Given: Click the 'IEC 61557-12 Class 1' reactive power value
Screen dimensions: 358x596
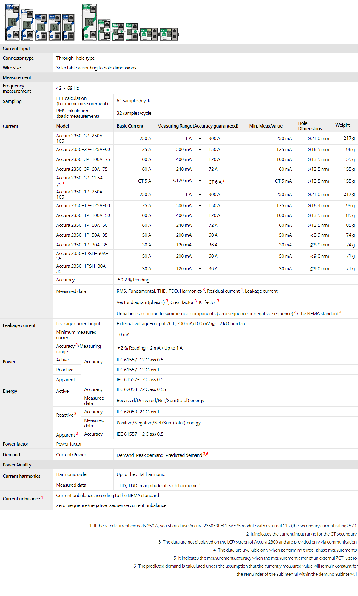Looking at the screenshot, I should [138, 370].
